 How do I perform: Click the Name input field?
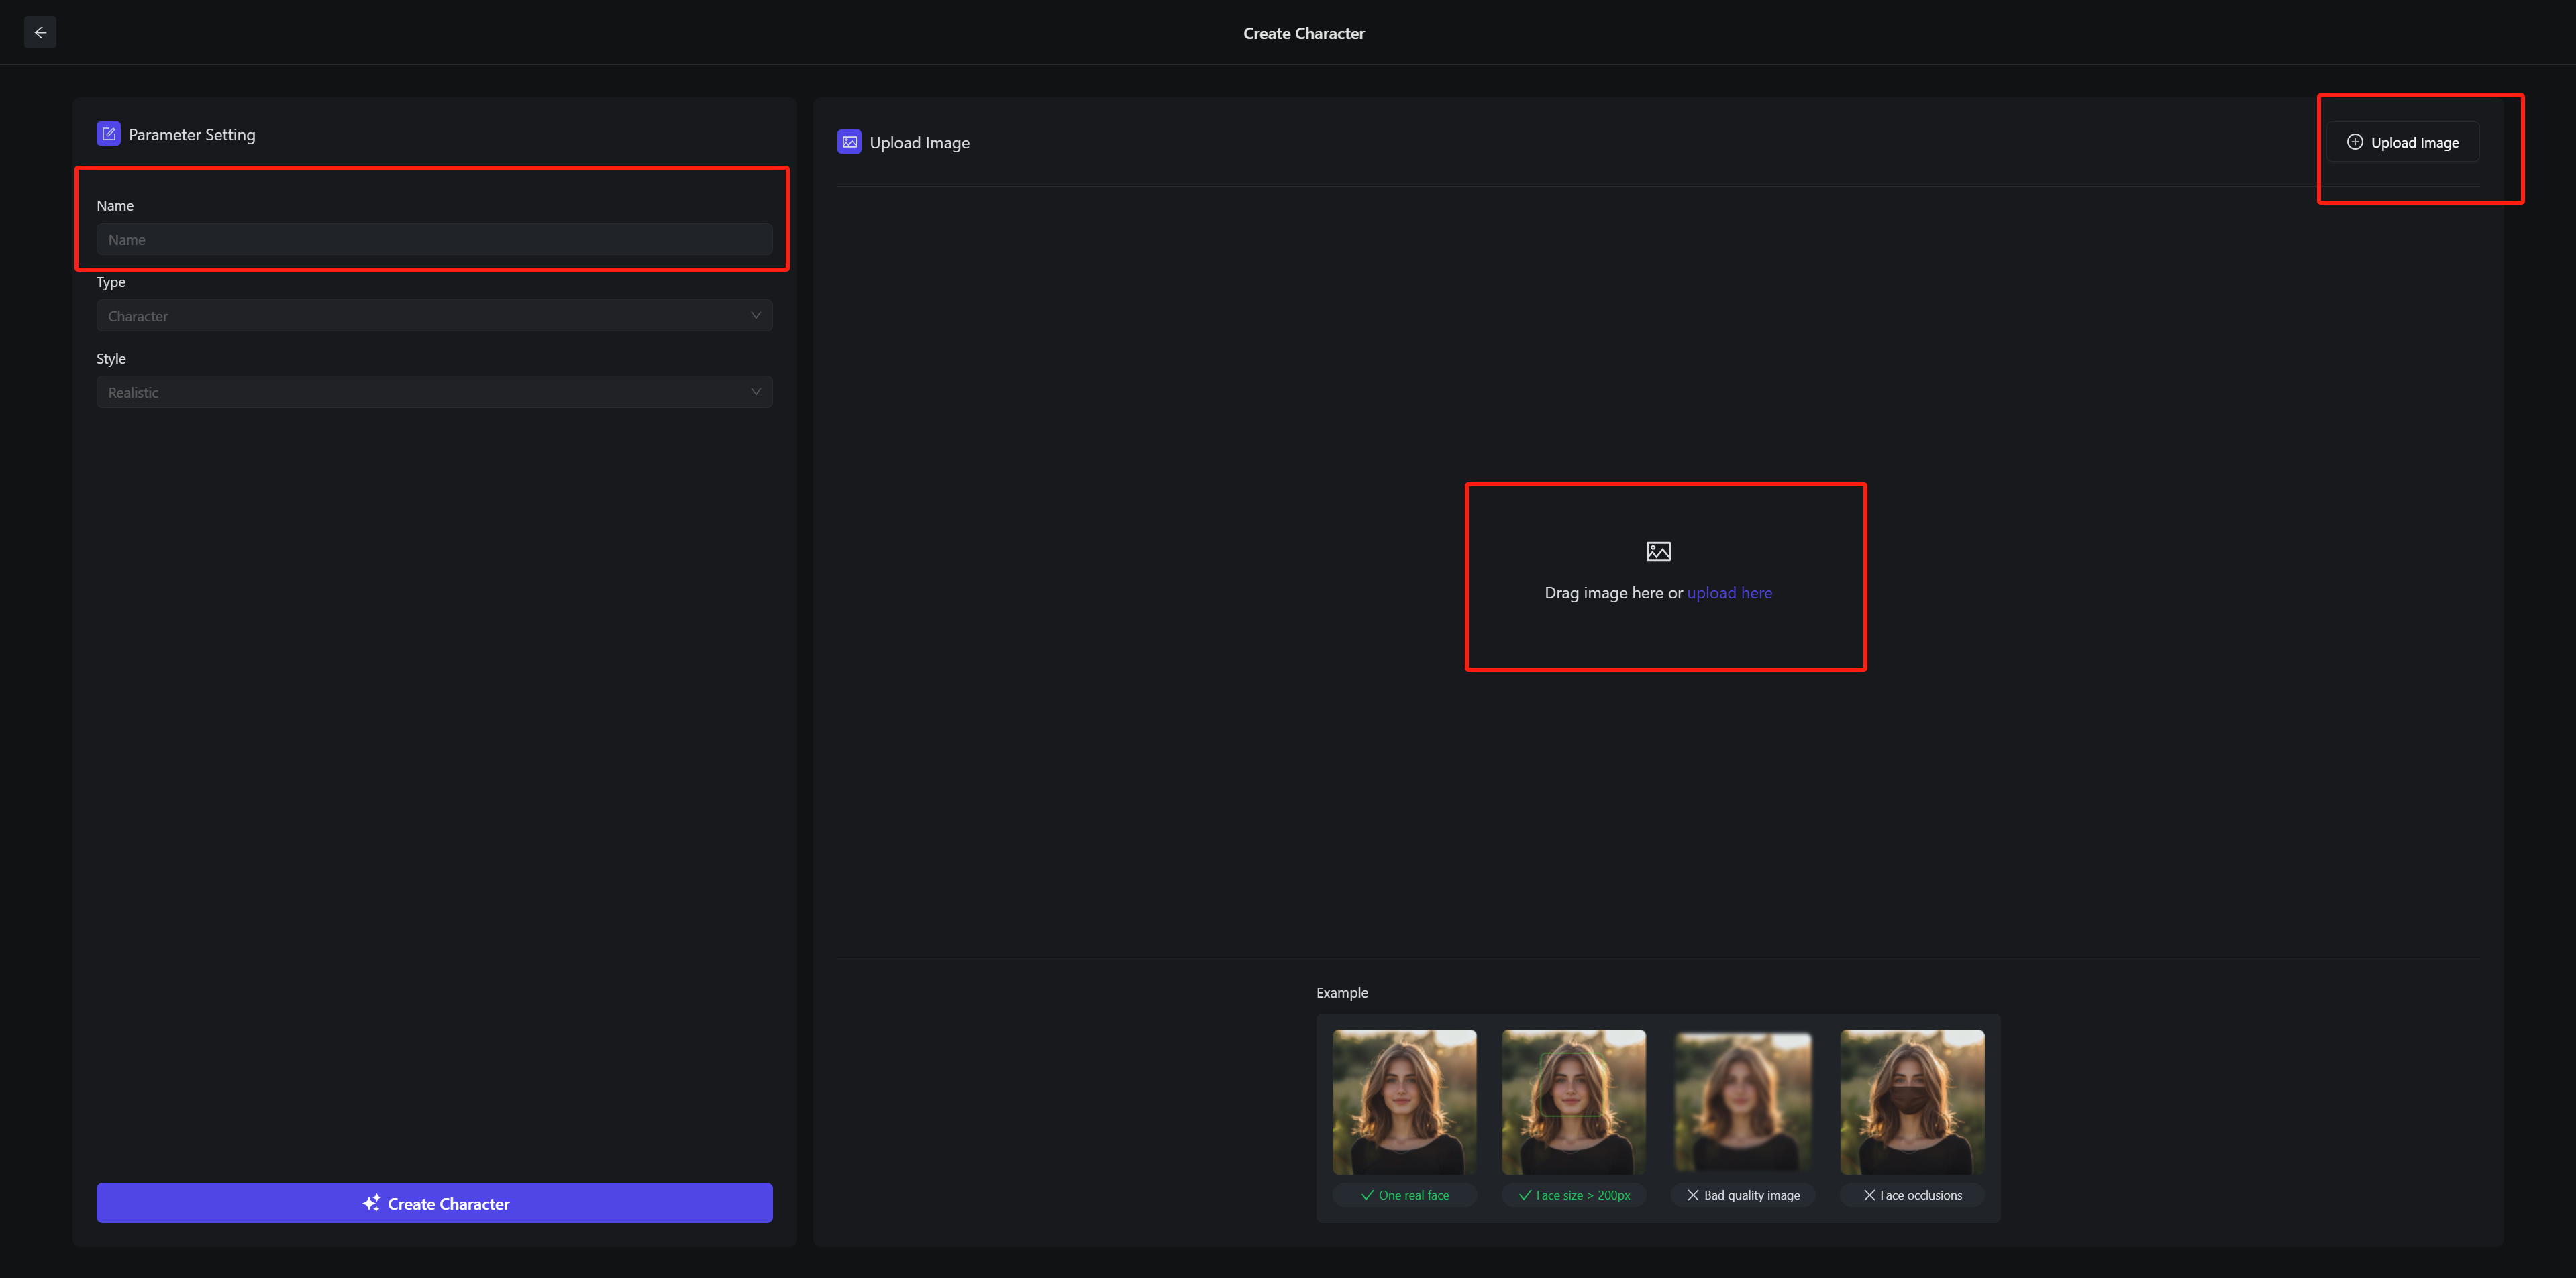pyautogui.click(x=434, y=240)
